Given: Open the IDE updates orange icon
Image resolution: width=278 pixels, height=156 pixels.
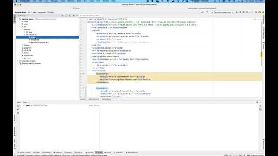Looking at the screenshot, I should [x=260, y=12].
